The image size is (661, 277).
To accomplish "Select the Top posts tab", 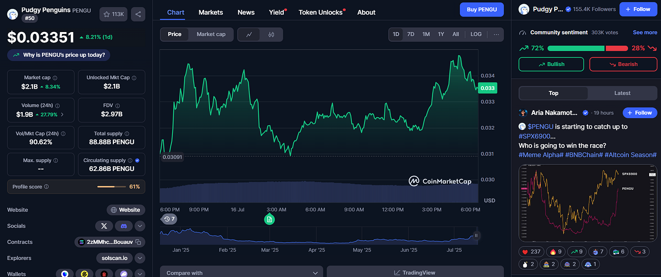I will [553, 93].
